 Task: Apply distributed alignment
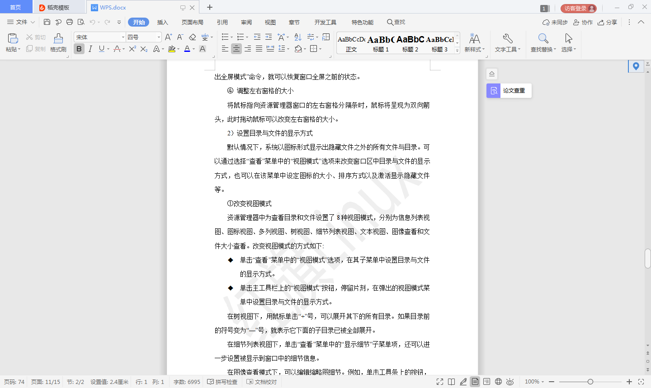[270, 49]
